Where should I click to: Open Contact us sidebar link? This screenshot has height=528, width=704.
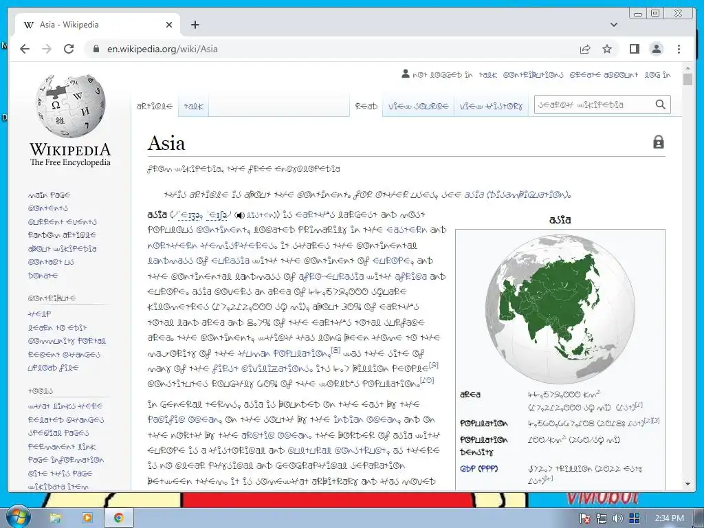pos(51,262)
